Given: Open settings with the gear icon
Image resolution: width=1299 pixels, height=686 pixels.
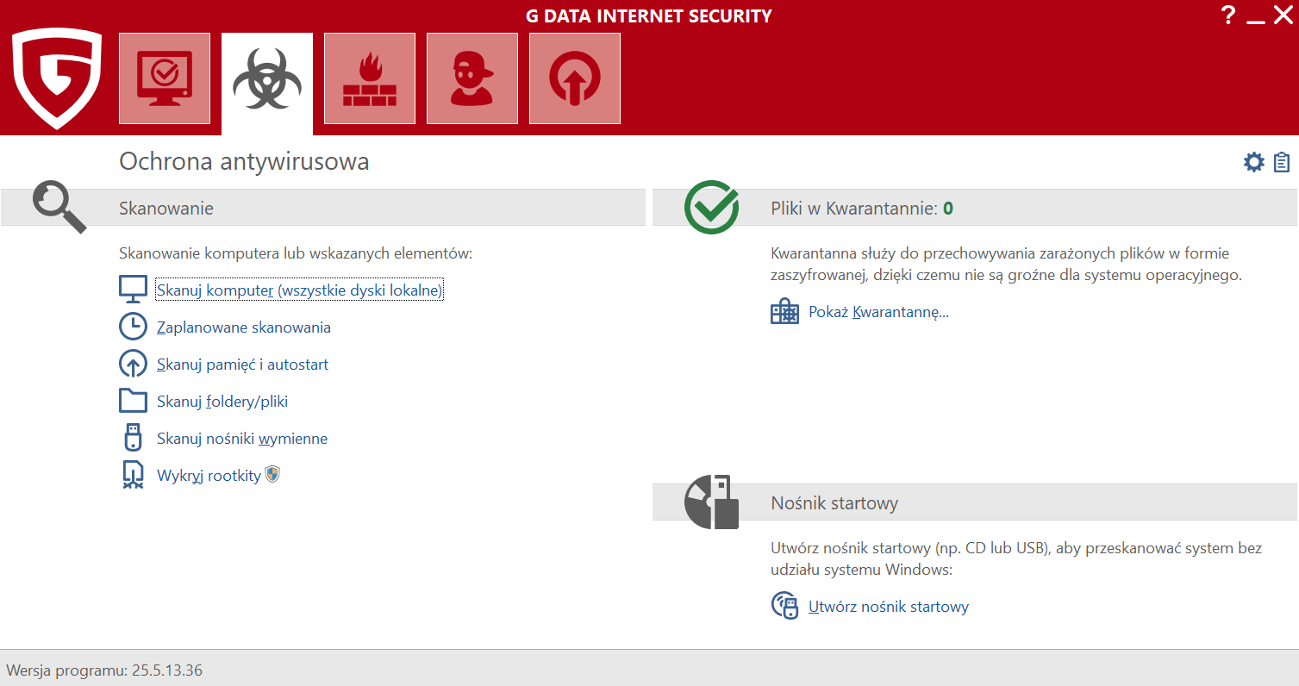Looking at the screenshot, I should (x=1253, y=162).
